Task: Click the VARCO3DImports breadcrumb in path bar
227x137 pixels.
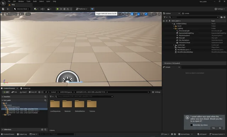Action: 66,92
